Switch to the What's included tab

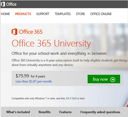tap(18, 112)
